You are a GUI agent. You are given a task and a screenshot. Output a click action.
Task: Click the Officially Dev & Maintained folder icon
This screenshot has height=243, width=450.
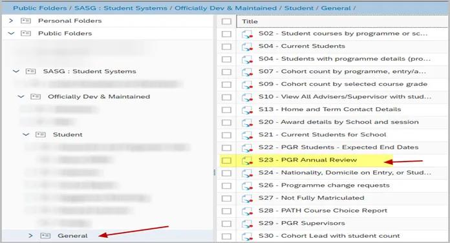36,96
